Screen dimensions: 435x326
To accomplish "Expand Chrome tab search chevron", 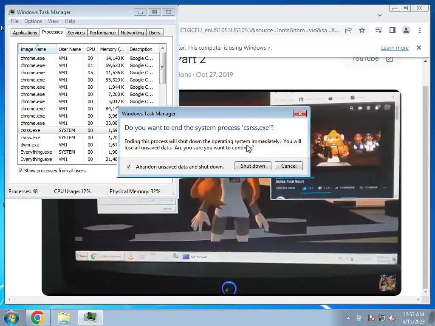I will click(x=380, y=15).
